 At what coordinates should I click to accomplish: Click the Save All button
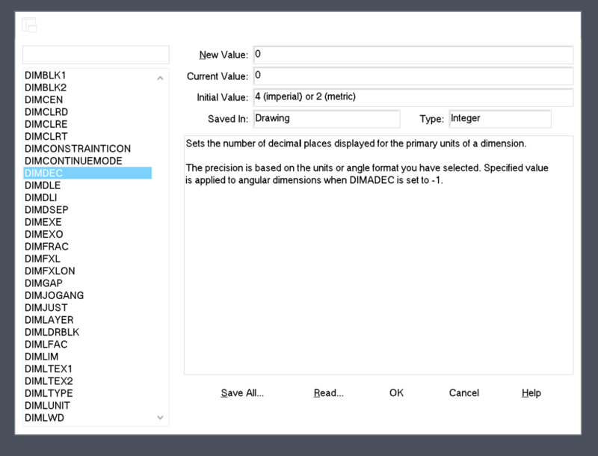coord(242,393)
